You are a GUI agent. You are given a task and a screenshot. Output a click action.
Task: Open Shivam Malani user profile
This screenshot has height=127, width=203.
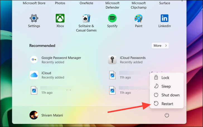[46, 115]
